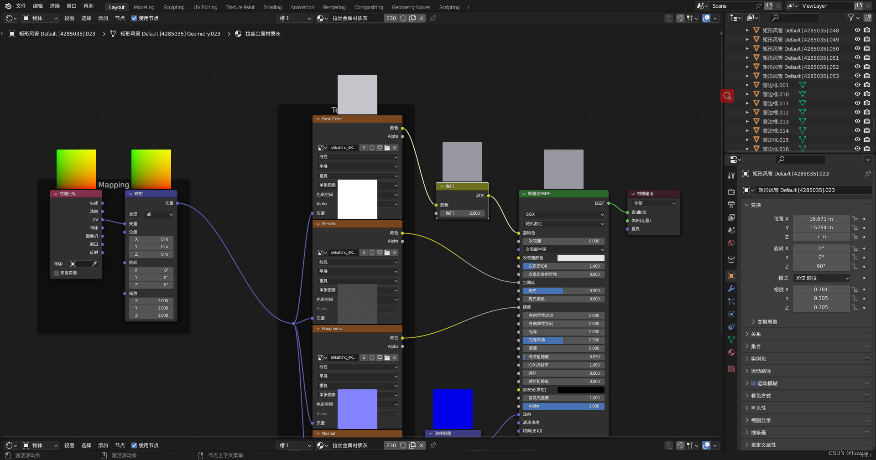The image size is (876, 460).
Task: Toggle the 使用节点 checkbox
Action: pos(134,18)
